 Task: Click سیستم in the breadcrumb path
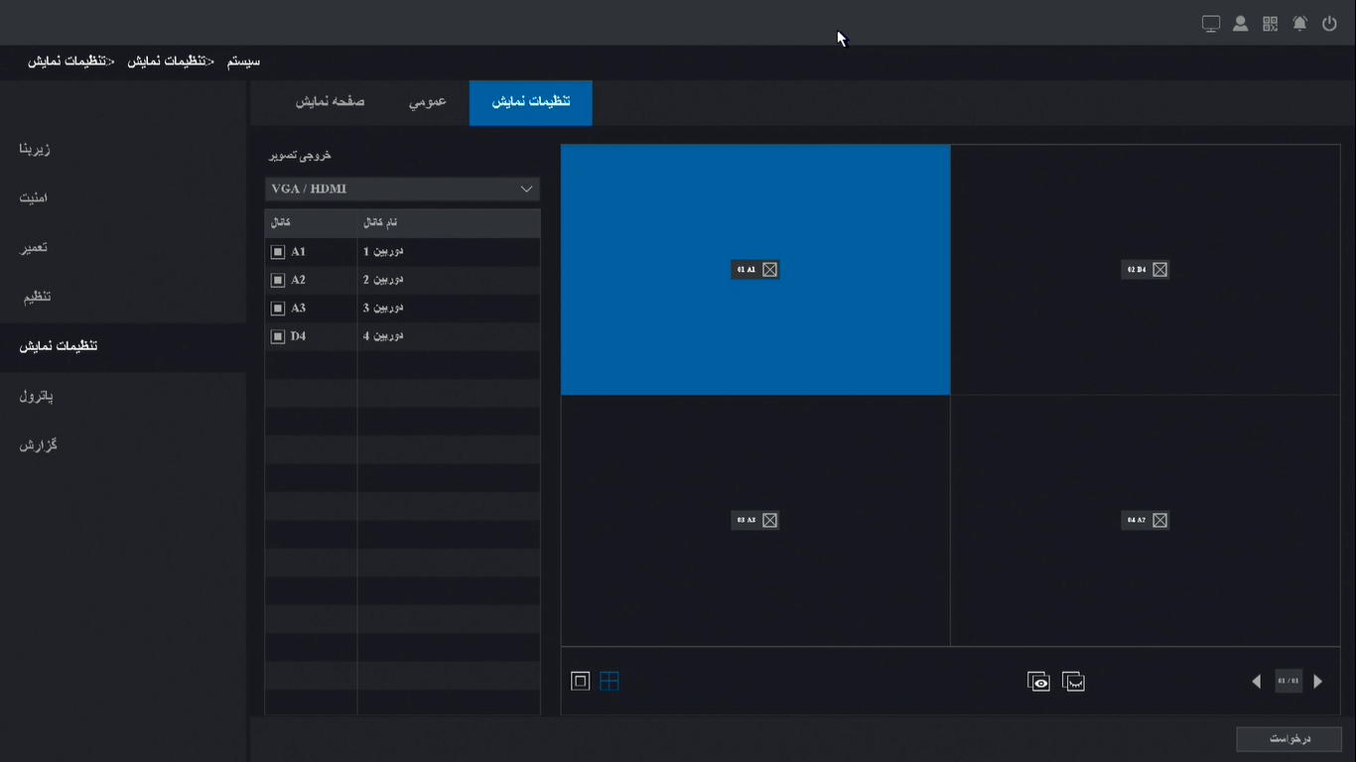coord(243,62)
